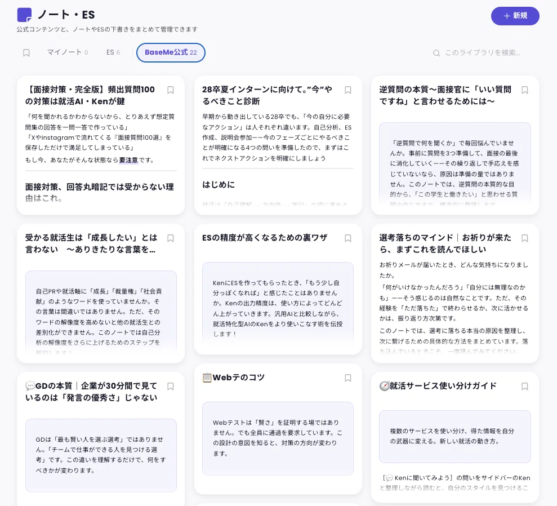Bookmark the 28卒夏インターン card
Screen dimensions: 557x506
coord(348,90)
